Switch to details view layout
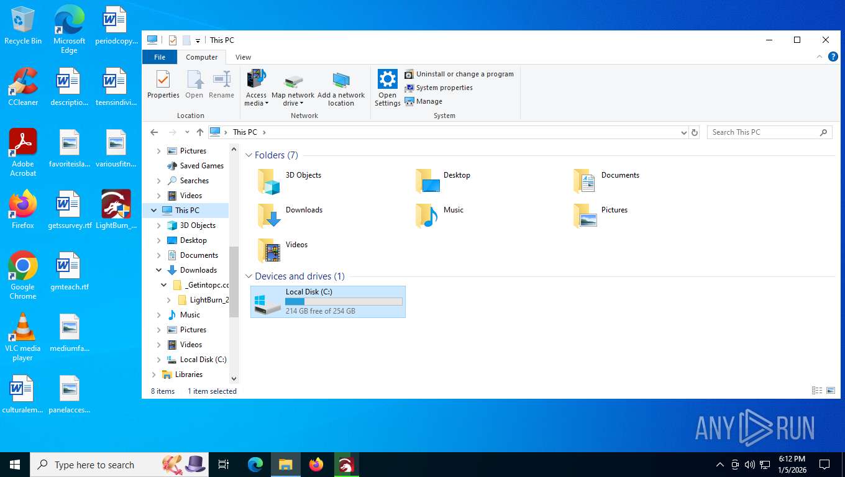The width and height of the screenshot is (845, 477). (x=817, y=391)
